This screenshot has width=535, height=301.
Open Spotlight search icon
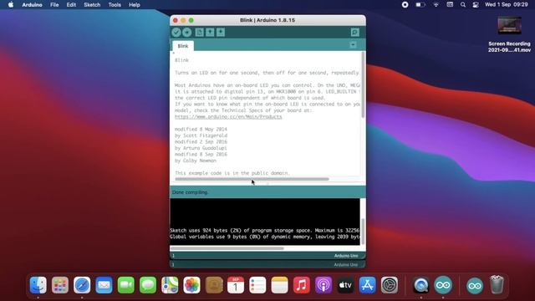pos(462,5)
